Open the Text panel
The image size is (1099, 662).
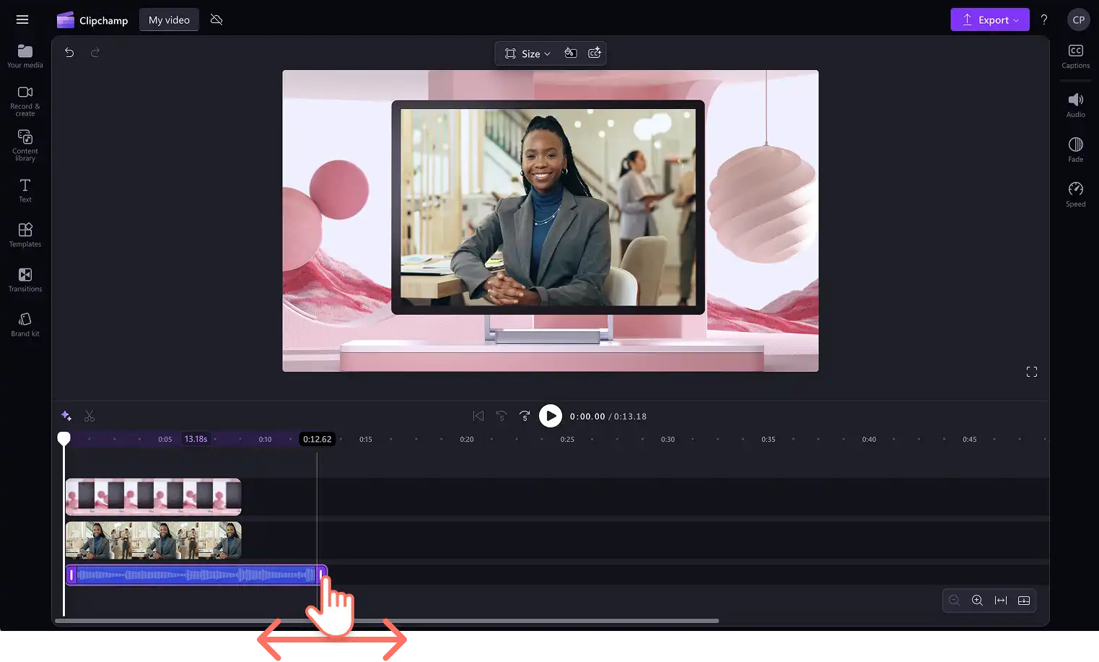(25, 191)
